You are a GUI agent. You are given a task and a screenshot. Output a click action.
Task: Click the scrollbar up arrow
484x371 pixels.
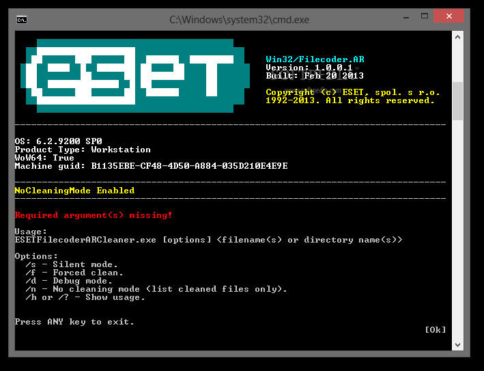click(458, 37)
